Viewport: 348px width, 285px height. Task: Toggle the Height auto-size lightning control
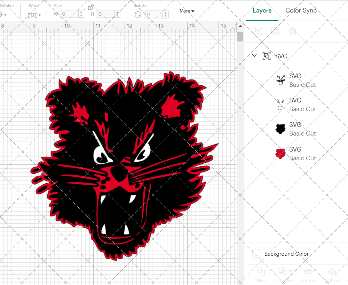coord(117,14)
